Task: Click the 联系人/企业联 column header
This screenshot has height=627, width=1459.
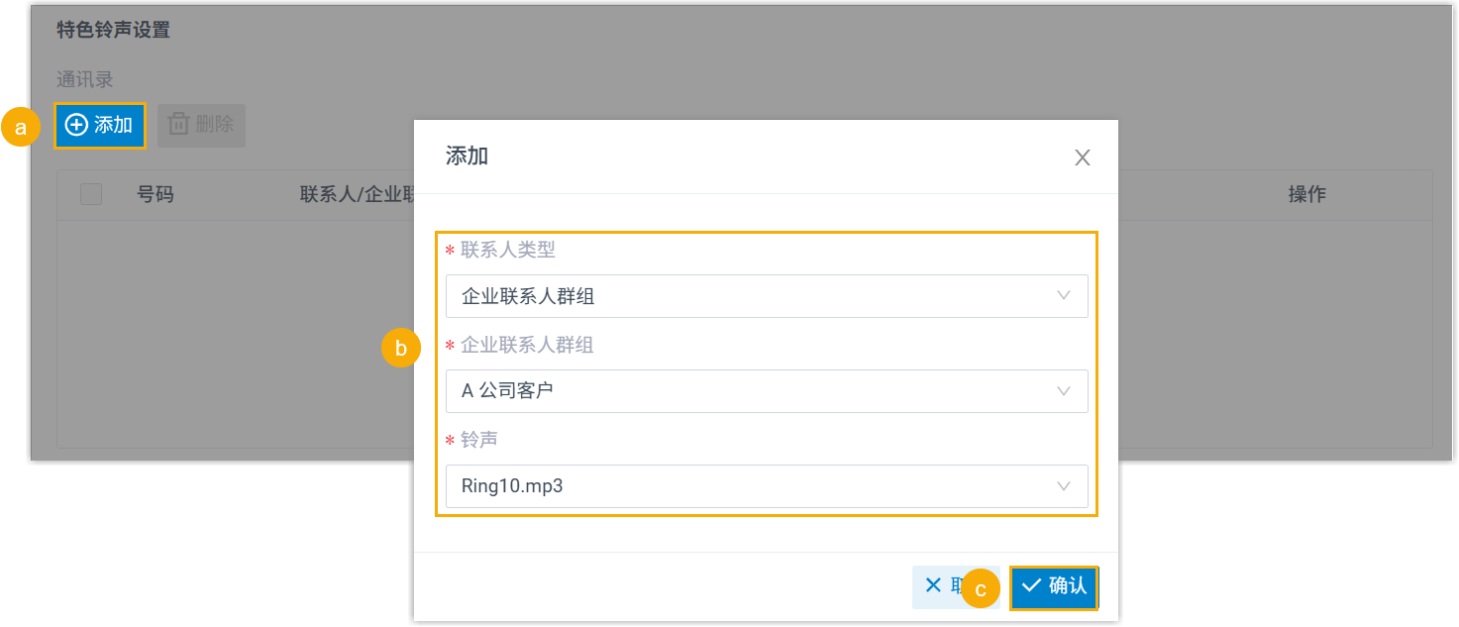Action: 356,194
